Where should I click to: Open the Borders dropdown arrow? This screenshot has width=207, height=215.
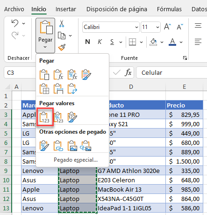pyautogui.click(x=141, y=42)
